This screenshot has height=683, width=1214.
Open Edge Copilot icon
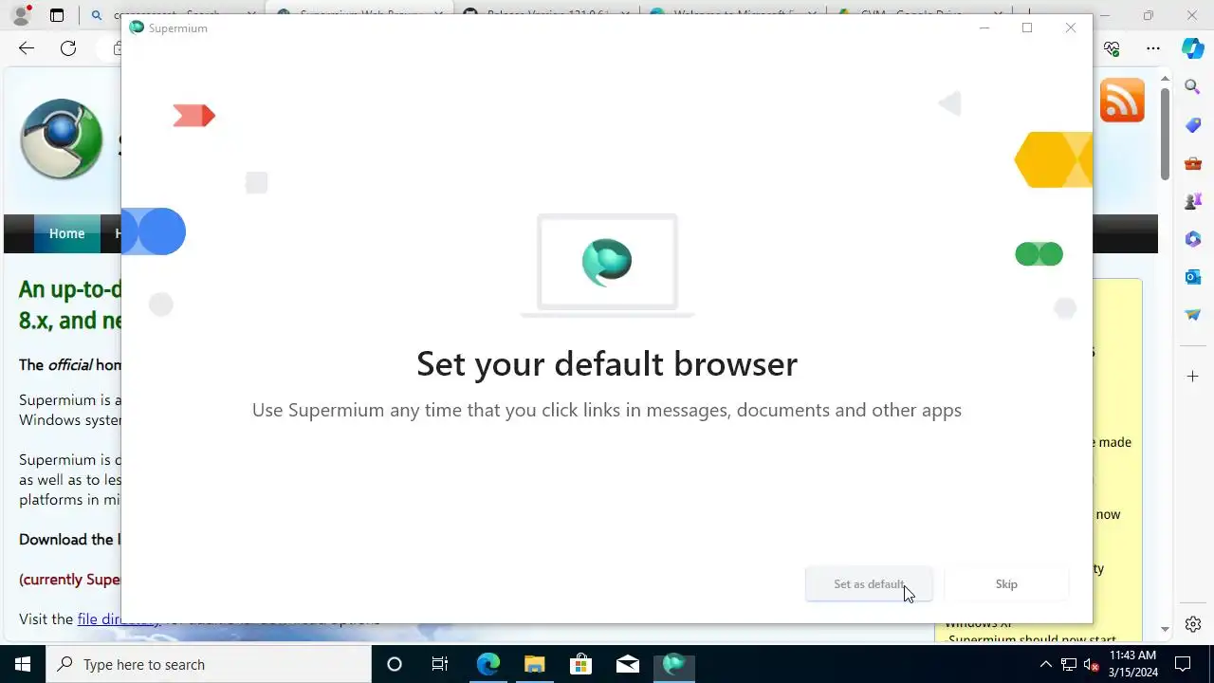point(1193,48)
